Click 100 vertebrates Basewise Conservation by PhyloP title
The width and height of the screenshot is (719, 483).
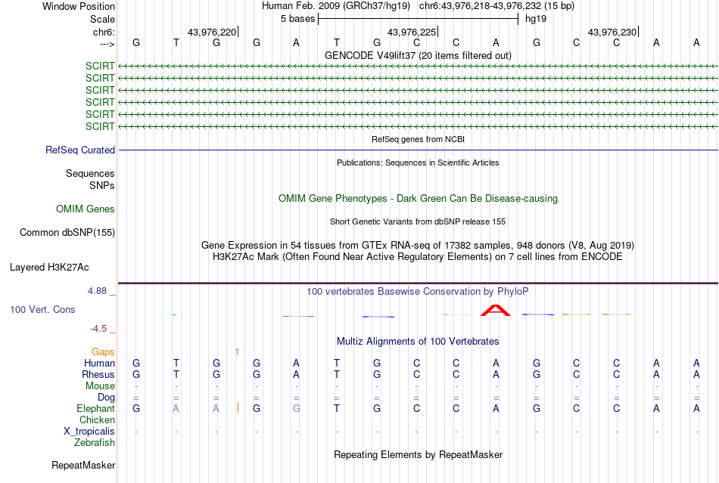tap(418, 291)
